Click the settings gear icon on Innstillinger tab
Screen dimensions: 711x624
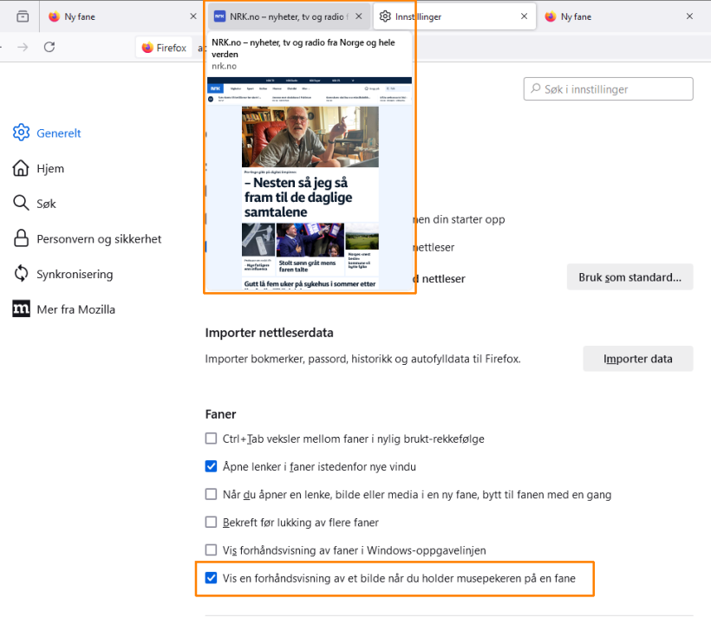pyautogui.click(x=383, y=16)
